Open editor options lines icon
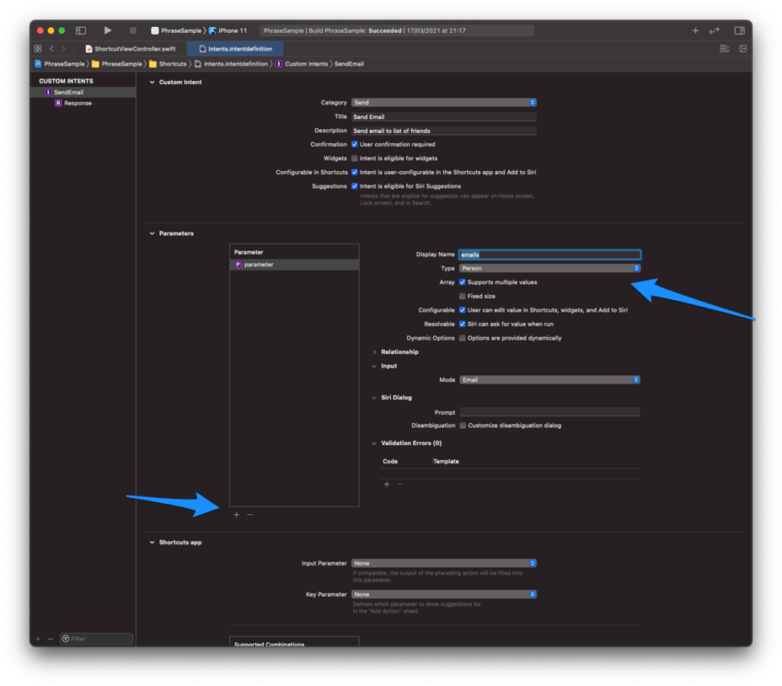The image size is (782, 686). coord(724,48)
